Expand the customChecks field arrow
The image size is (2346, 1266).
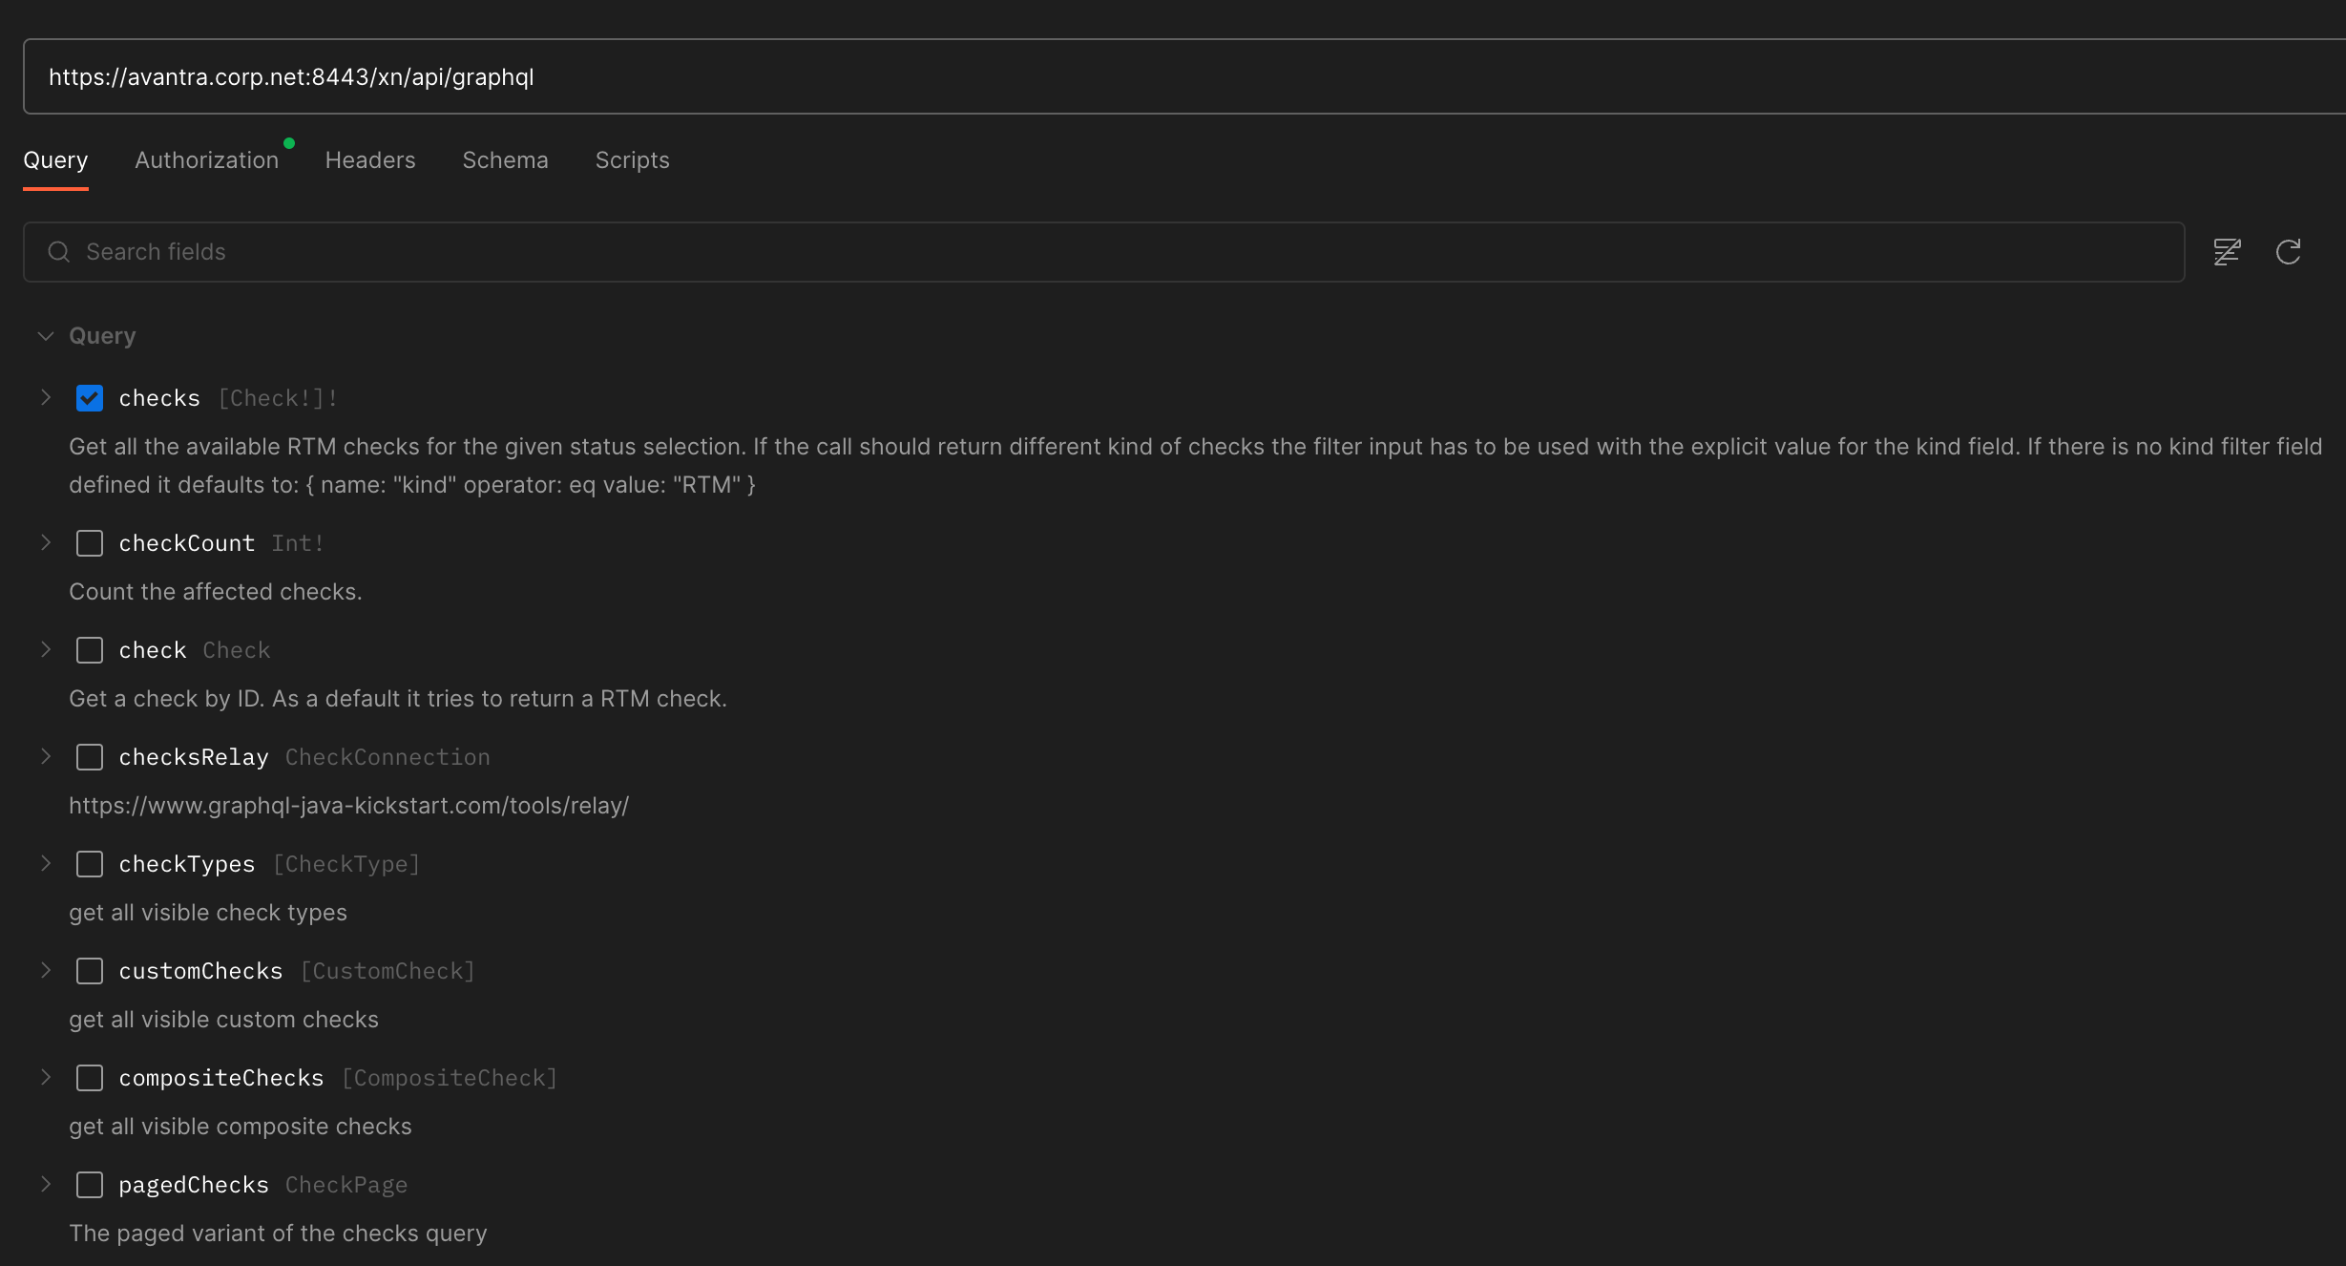pos(45,970)
